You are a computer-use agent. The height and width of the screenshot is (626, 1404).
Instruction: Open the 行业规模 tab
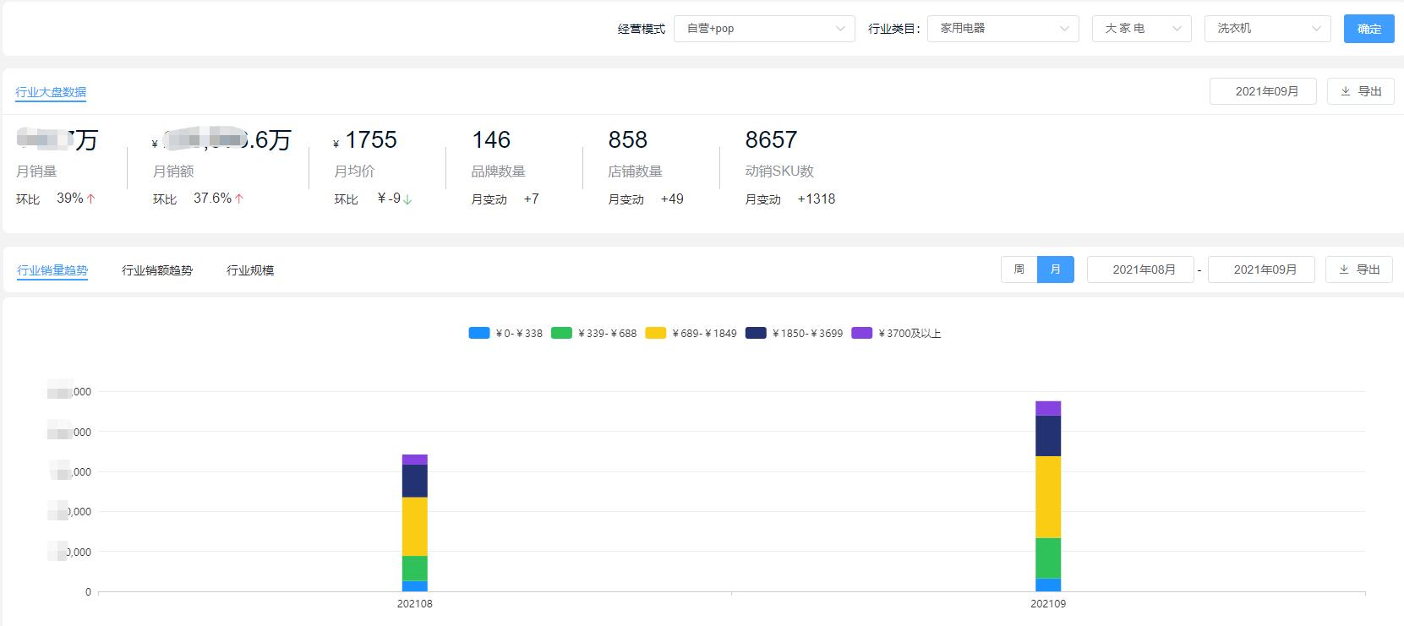coord(250,270)
